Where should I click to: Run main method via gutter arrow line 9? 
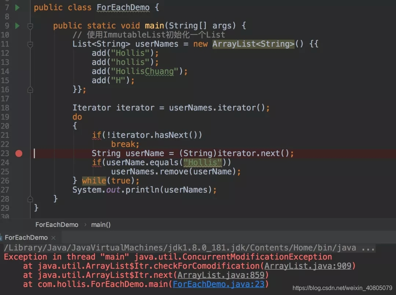coord(17,26)
